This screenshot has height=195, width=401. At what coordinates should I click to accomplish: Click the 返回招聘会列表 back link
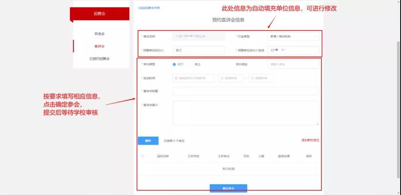[x=149, y=8]
